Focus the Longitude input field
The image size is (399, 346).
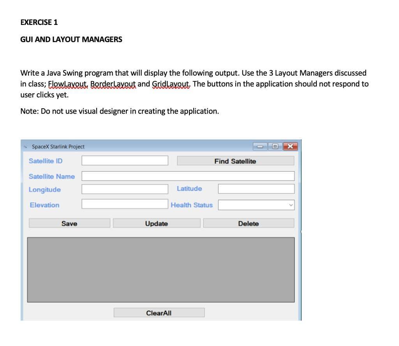click(125, 189)
